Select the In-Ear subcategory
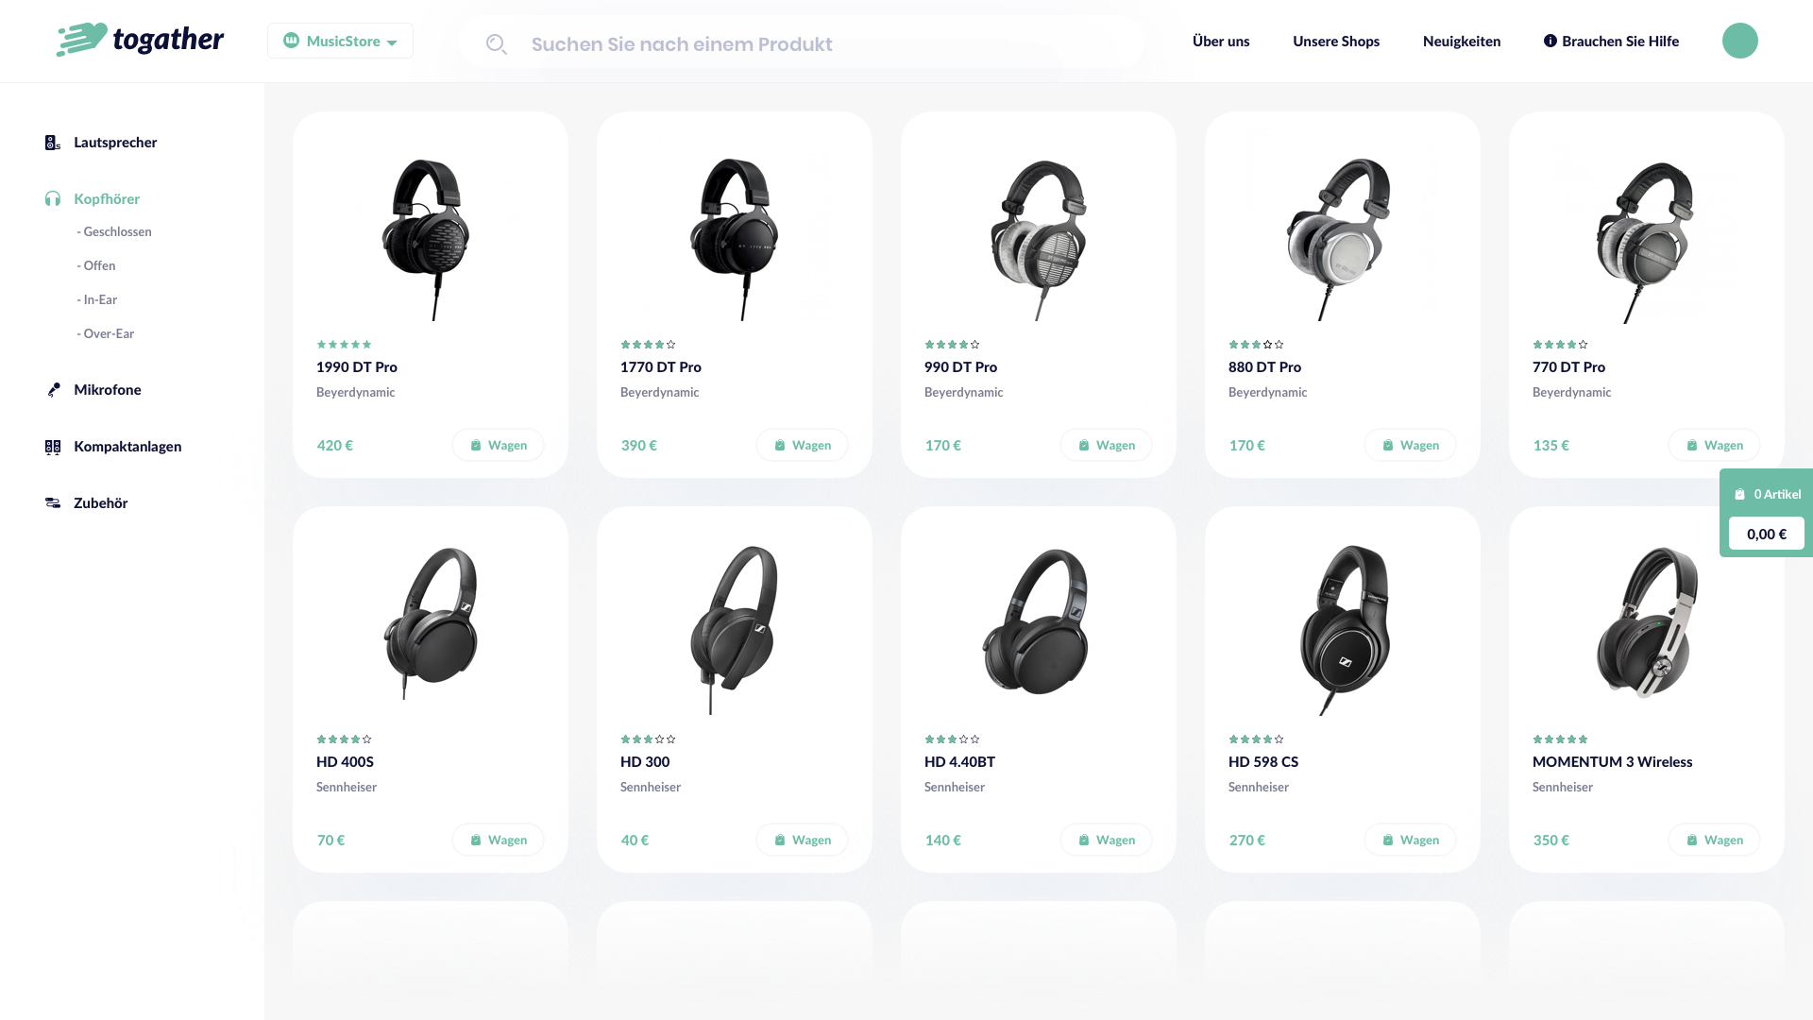The height and width of the screenshot is (1020, 1813). 97,299
